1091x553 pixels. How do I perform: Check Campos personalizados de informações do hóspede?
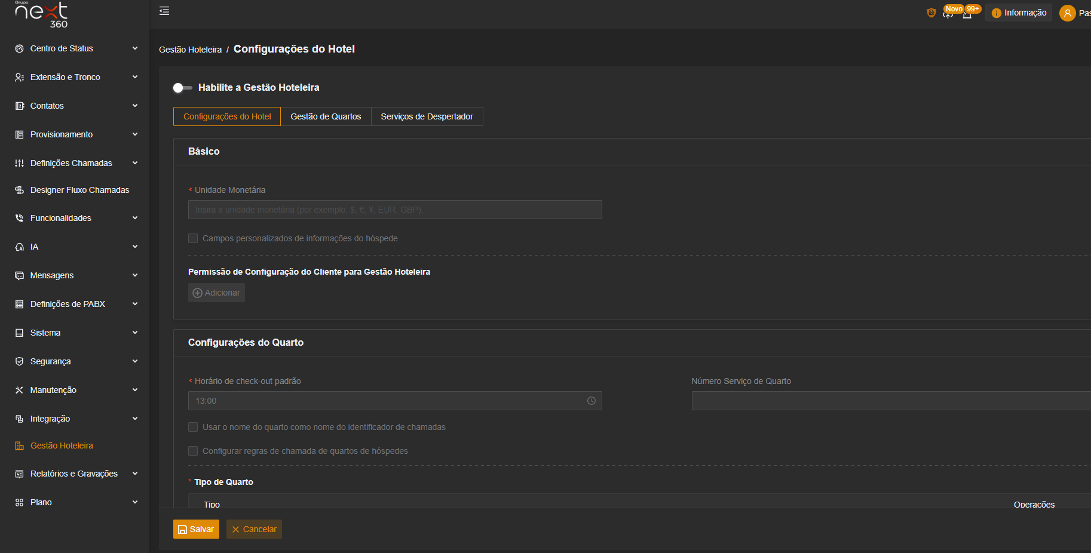pyautogui.click(x=193, y=238)
